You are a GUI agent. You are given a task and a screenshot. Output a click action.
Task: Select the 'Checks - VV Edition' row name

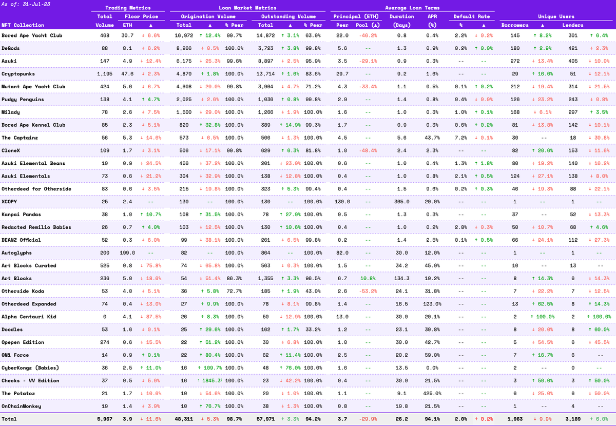pos(30,380)
